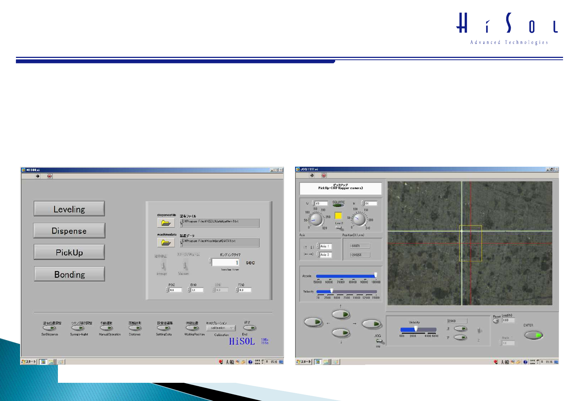Screen dimensions: 579x401
Task: Toggle the JOG ON switch
Action: (379, 341)
